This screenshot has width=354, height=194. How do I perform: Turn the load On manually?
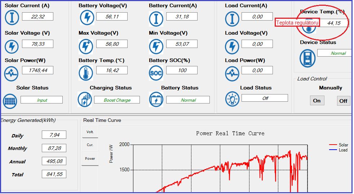tap(317, 101)
